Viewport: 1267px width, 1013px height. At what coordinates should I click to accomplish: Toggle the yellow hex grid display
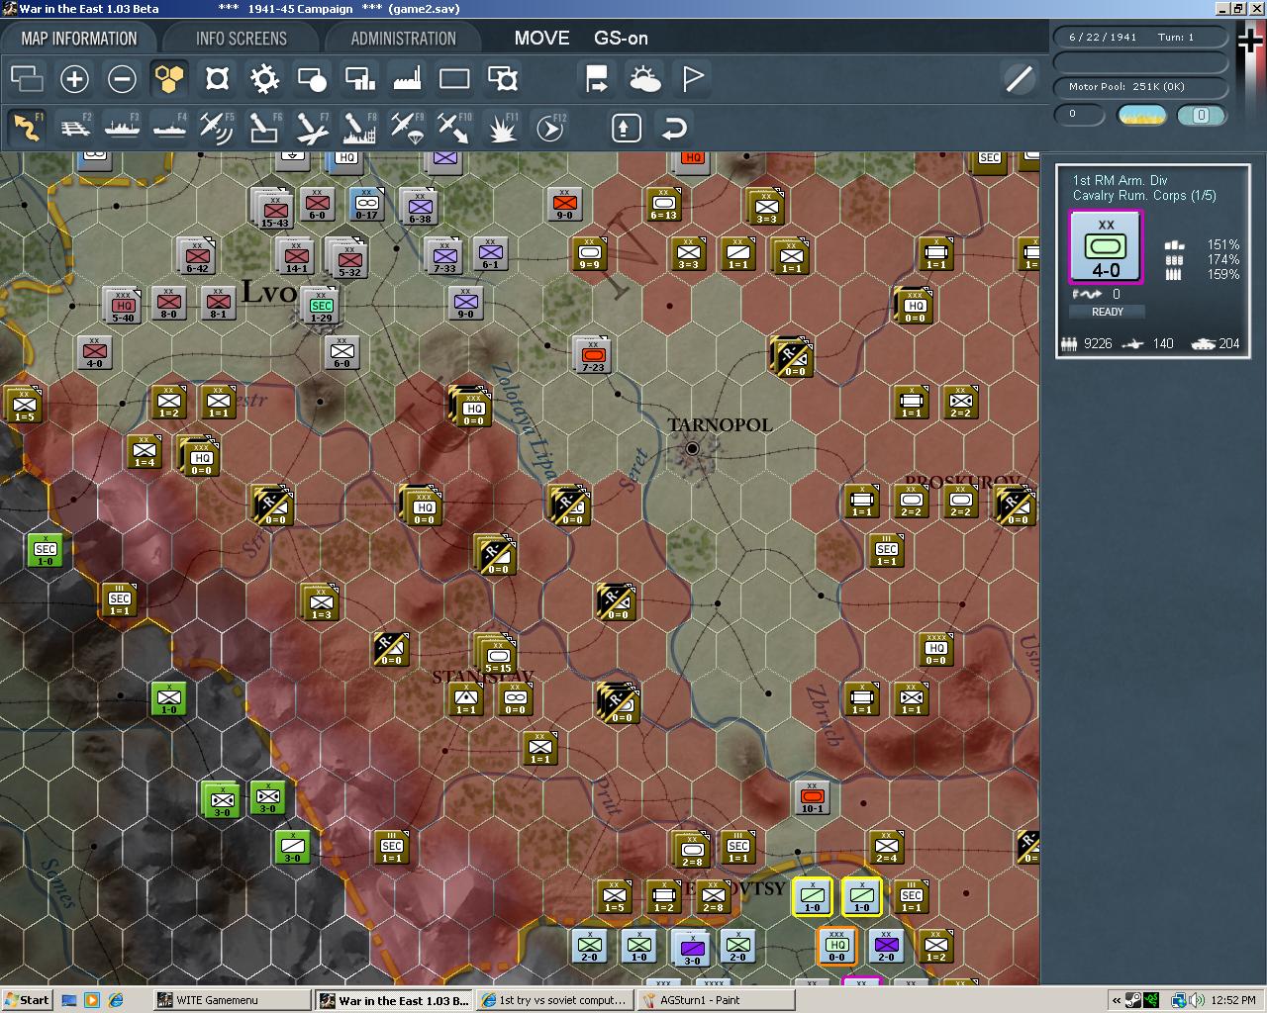click(169, 79)
